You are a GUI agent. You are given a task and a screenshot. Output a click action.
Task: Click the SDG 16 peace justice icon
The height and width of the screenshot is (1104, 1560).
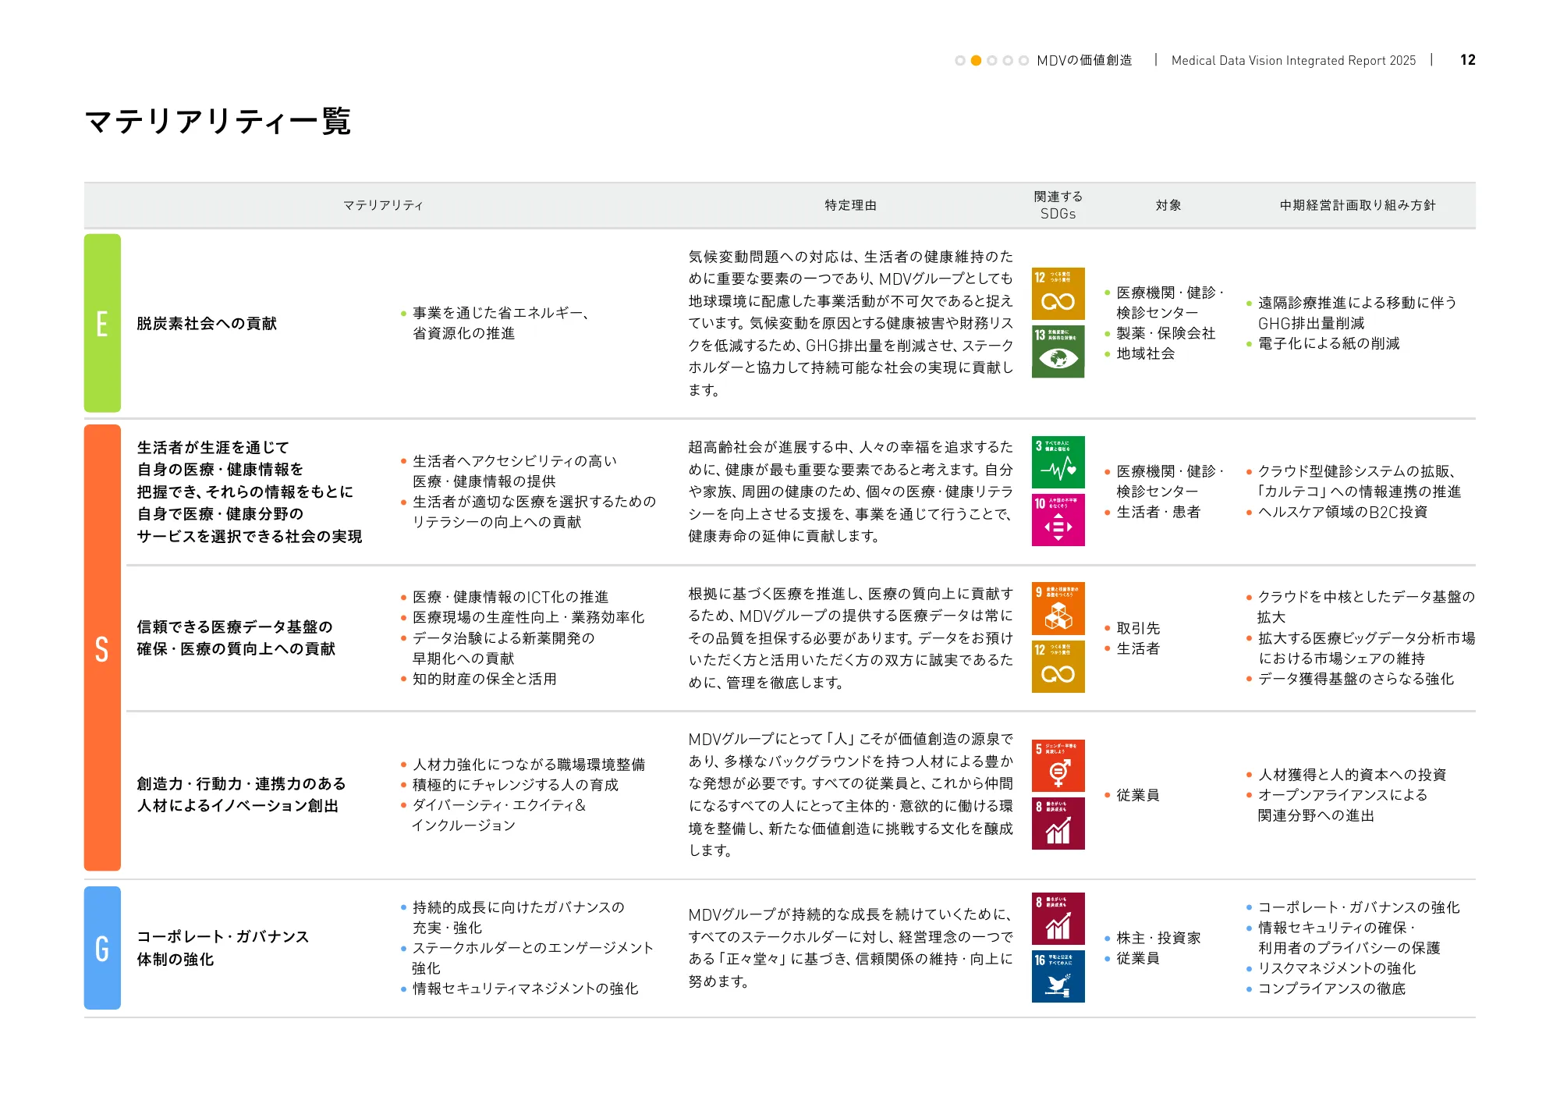[1058, 976]
